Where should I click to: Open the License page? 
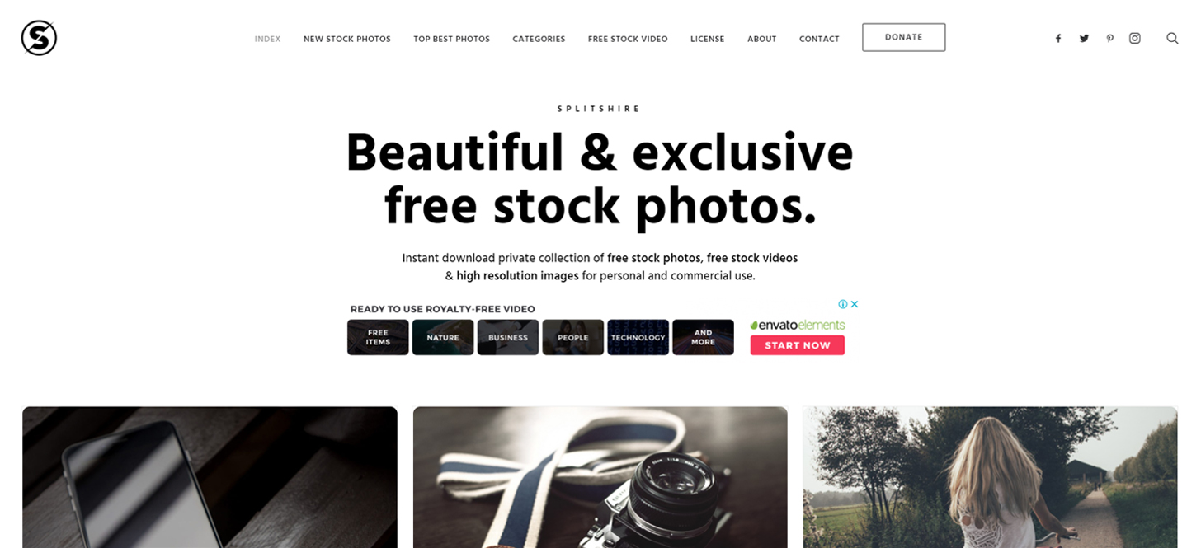coord(708,39)
